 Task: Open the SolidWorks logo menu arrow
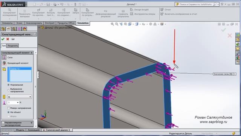click(x=26, y=4)
